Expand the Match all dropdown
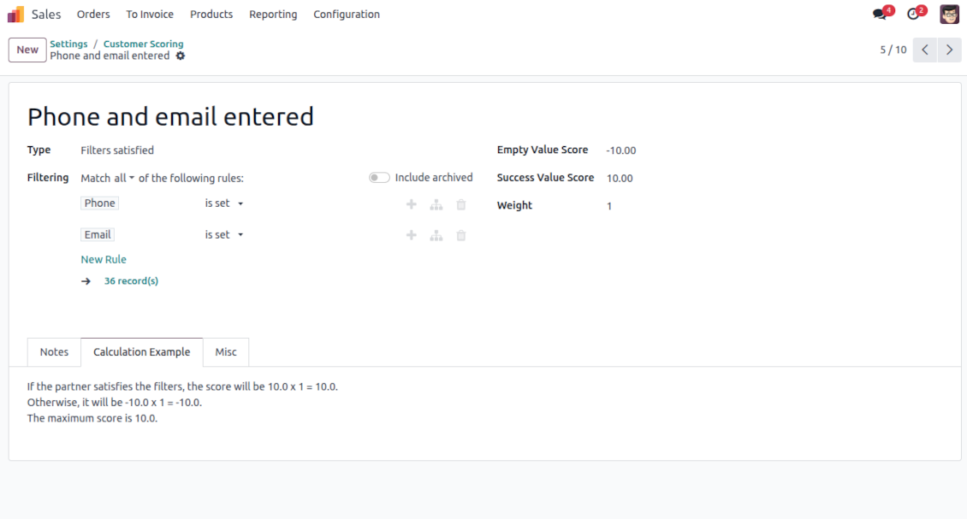This screenshot has height=519, width=967. tap(124, 178)
